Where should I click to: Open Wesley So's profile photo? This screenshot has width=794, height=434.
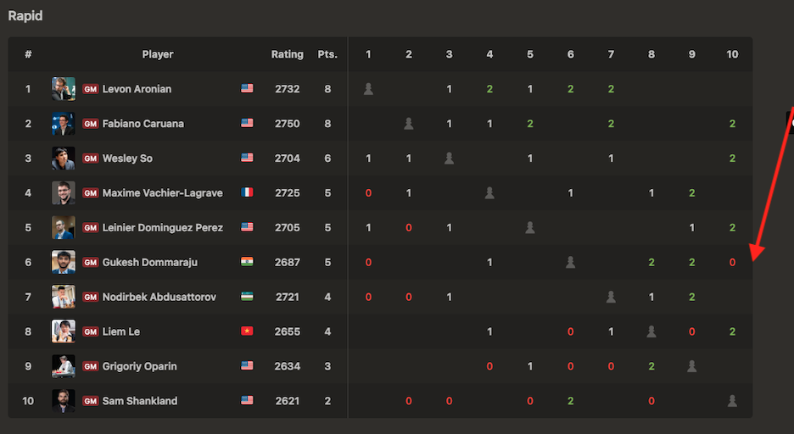(64, 159)
